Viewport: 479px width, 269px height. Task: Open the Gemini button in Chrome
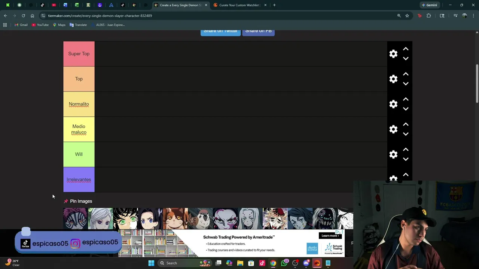point(429,5)
